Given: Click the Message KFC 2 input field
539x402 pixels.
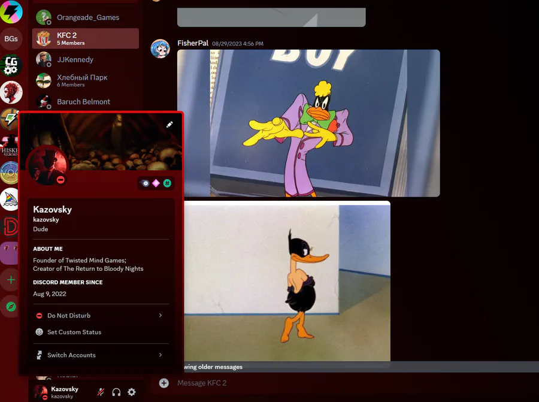Looking at the screenshot, I should click(344, 383).
